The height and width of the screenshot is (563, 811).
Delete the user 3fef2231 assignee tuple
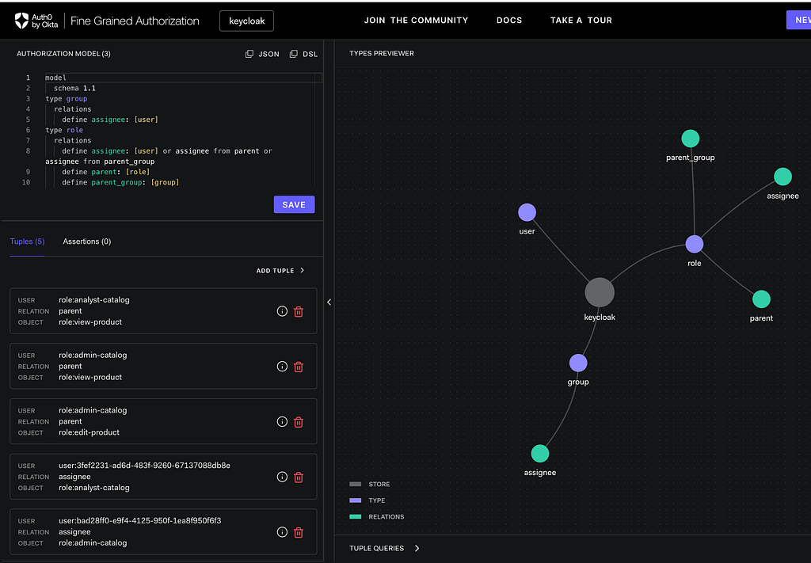[299, 477]
